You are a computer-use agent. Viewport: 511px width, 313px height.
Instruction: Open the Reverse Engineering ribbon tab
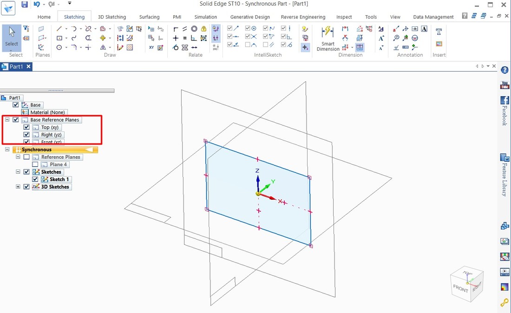[303, 17]
